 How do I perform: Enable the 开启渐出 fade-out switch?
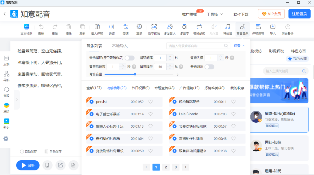pos(209,67)
